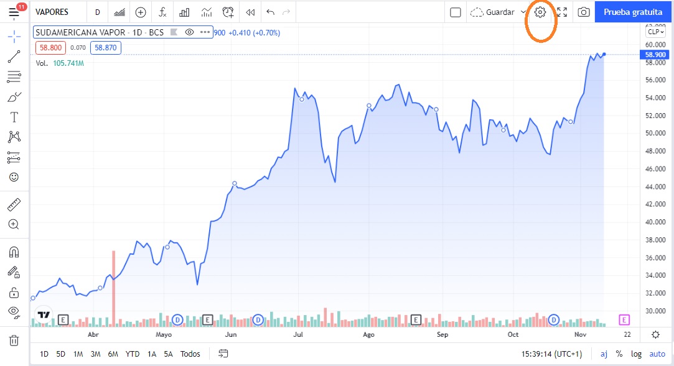Toggle percent scale button
The width and height of the screenshot is (674, 366).
(619, 354)
